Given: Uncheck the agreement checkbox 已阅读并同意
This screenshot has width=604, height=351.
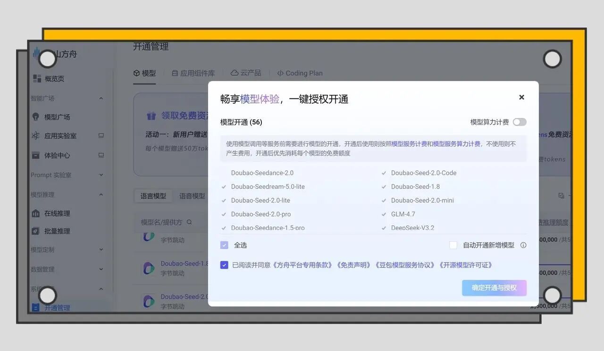Looking at the screenshot, I should [224, 265].
